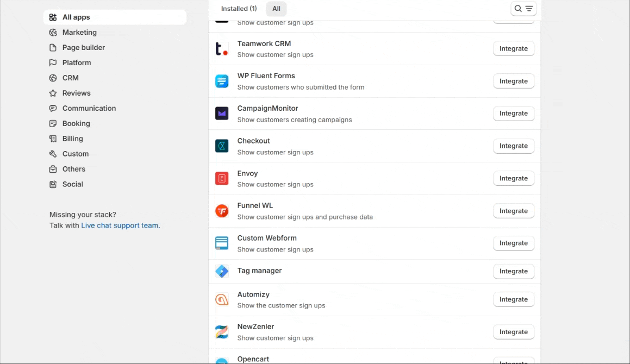Screen dimensions: 630x364
Task: Click Integrate next to Teamwork CRM
Action: [x=513, y=49]
